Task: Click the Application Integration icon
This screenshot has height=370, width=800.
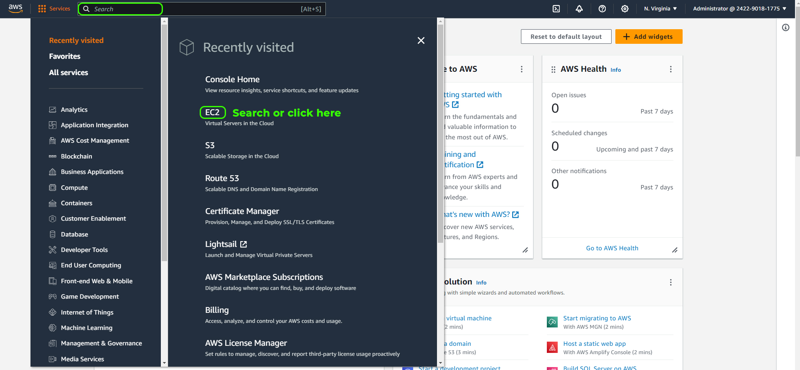Action: (x=53, y=125)
